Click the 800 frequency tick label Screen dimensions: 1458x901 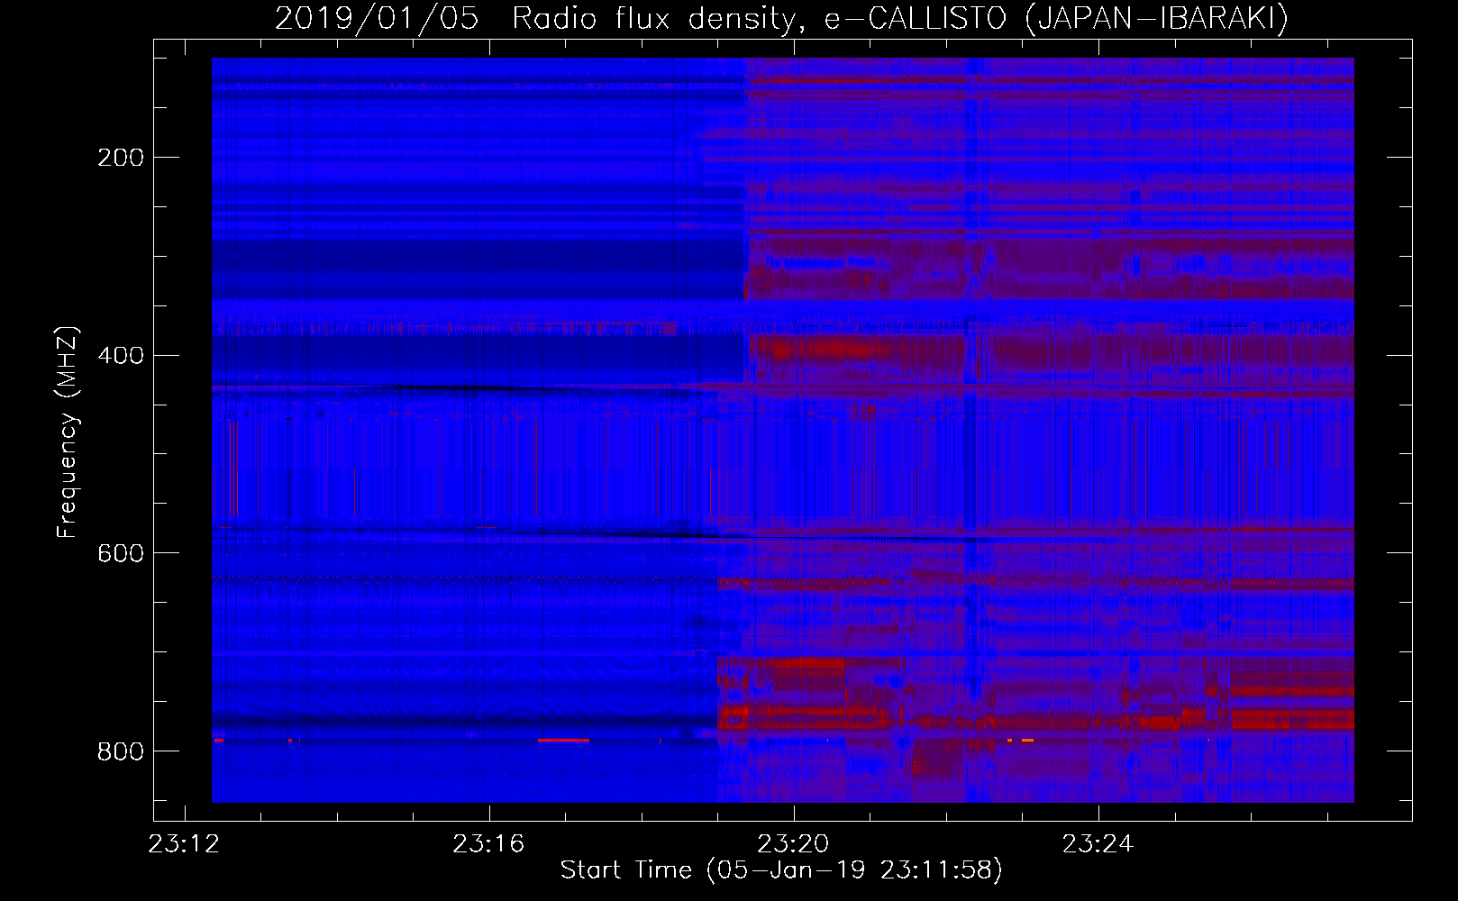121,751
